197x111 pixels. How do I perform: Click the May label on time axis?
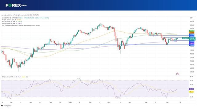tap(146, 102)
